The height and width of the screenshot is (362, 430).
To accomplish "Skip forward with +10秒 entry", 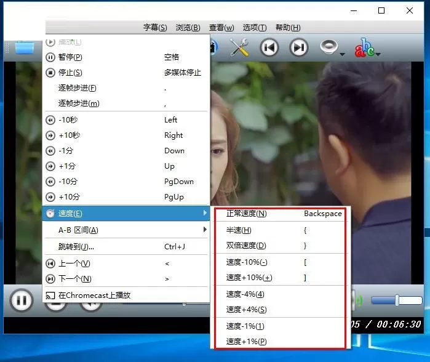I will (126, 135).
